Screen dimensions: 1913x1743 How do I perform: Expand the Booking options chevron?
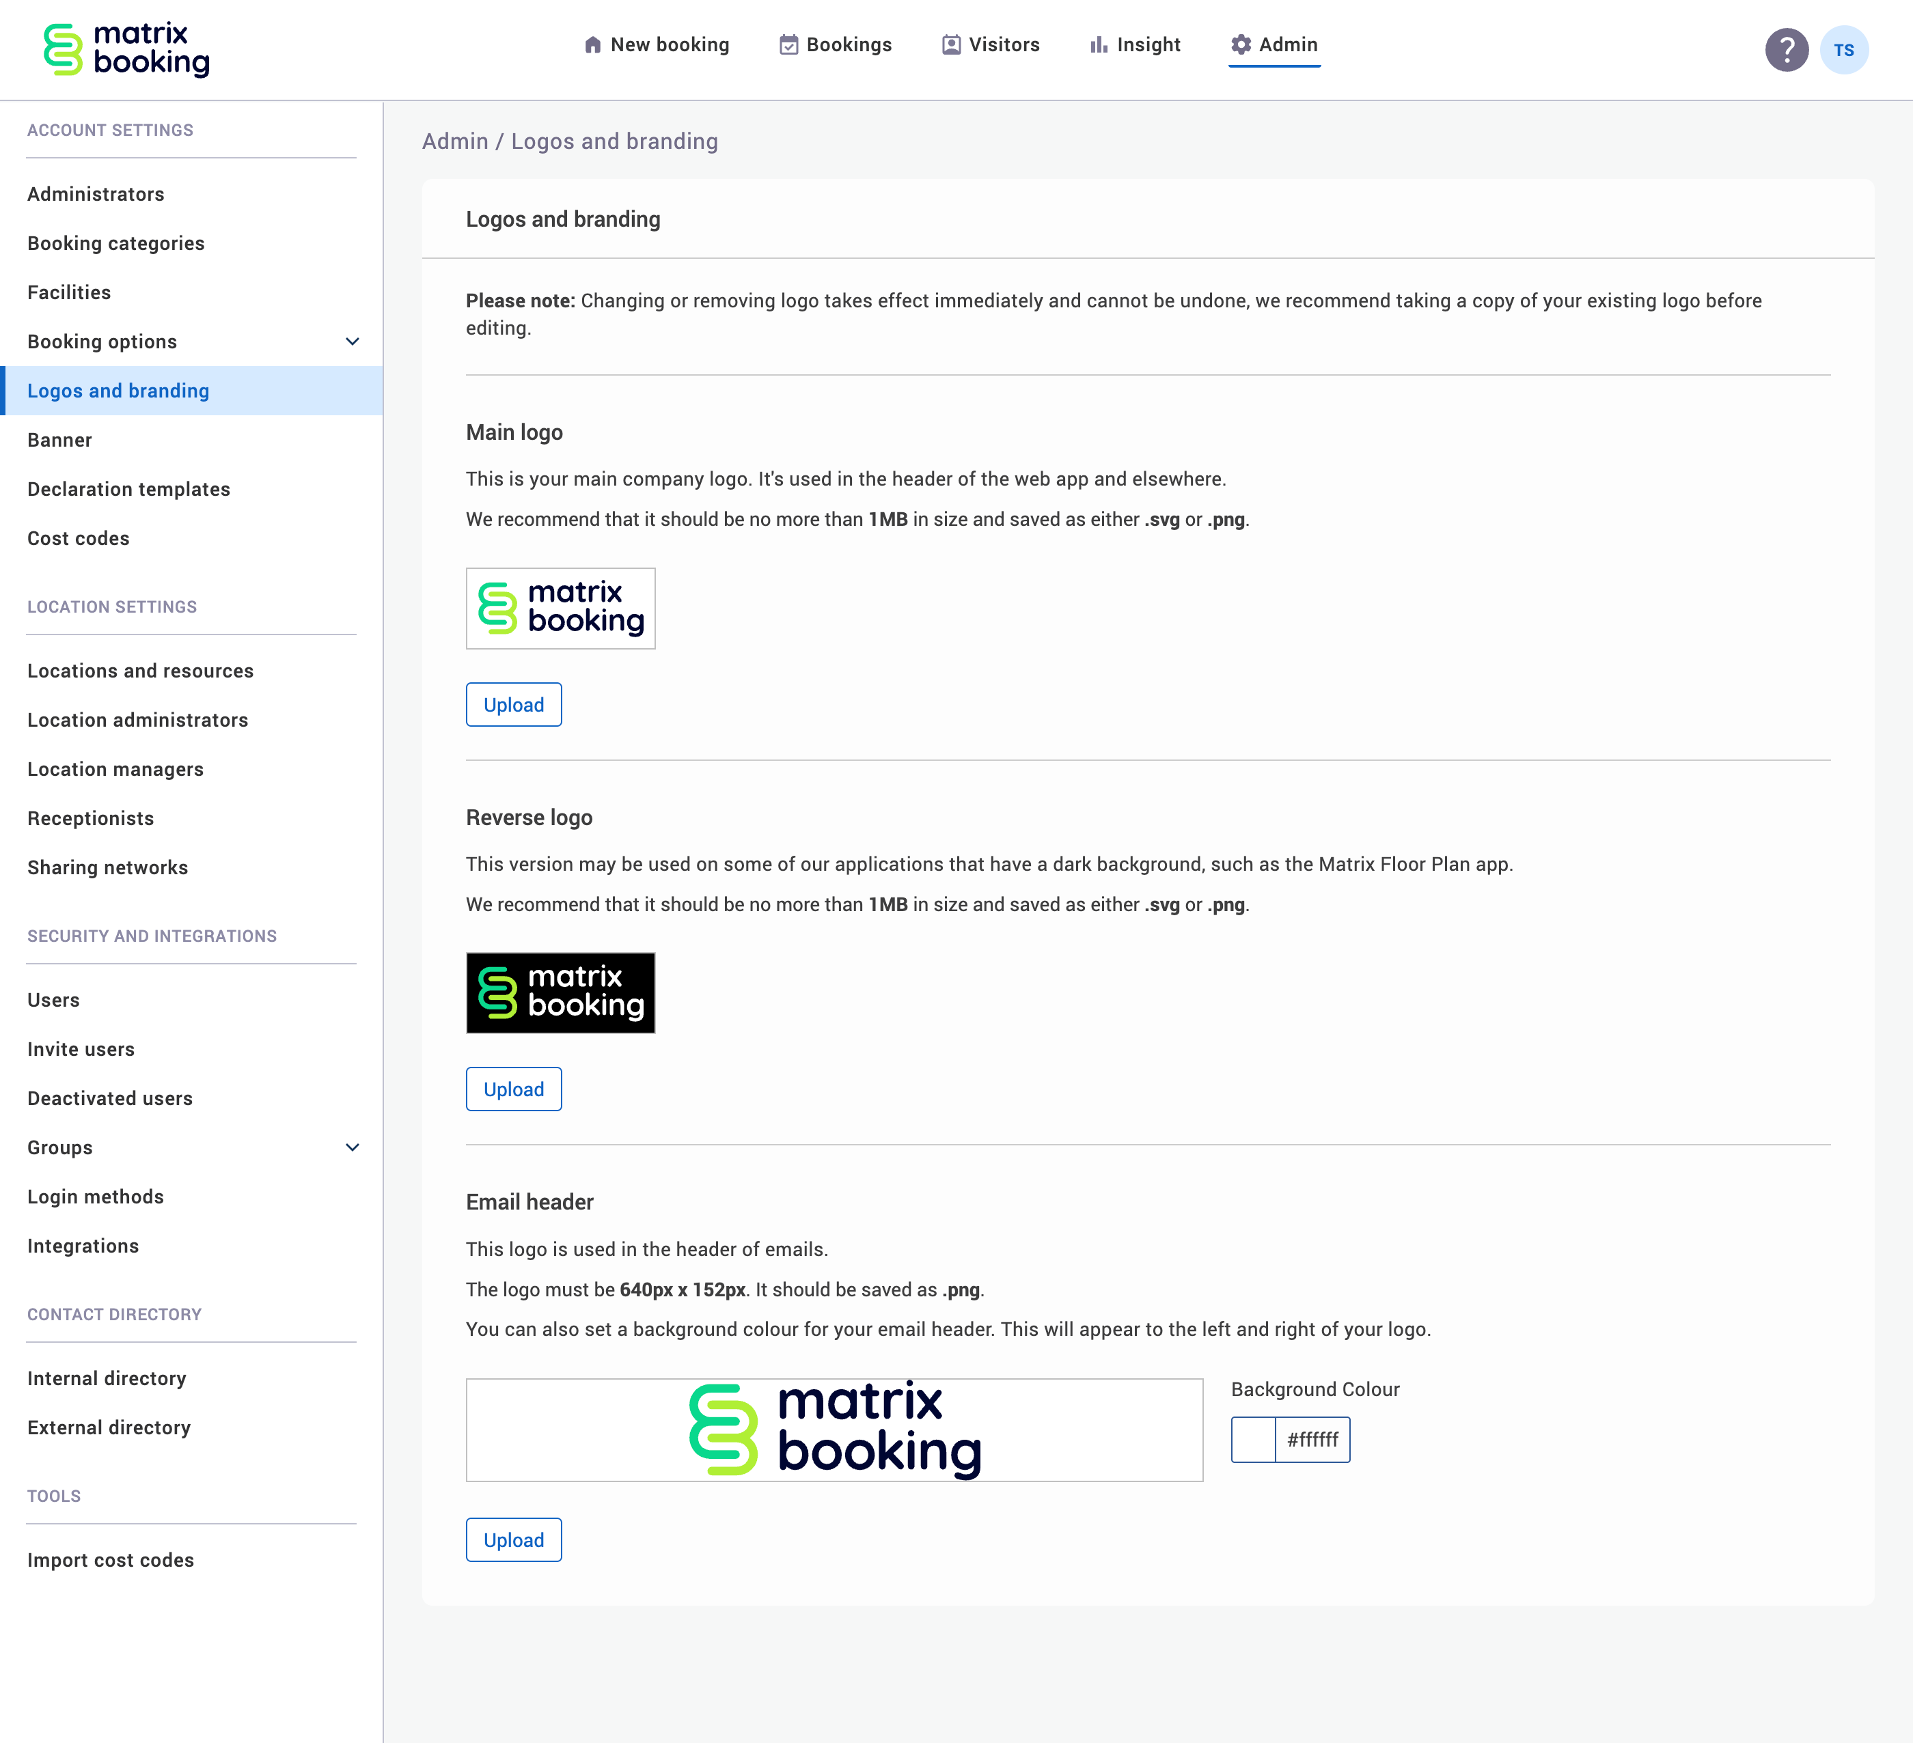352,341
